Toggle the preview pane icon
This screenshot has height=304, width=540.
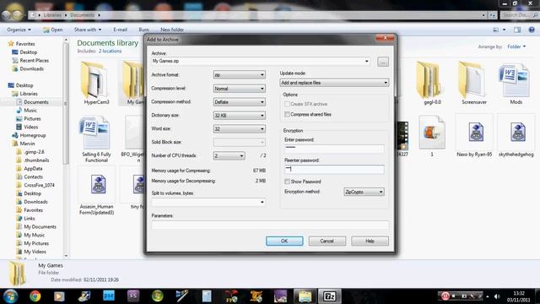[x=517, y=30]
